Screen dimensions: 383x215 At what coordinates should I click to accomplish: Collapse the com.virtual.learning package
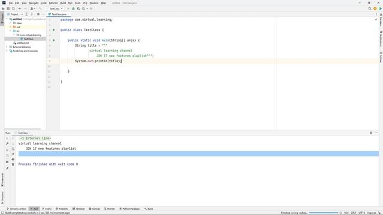[14, 35]
